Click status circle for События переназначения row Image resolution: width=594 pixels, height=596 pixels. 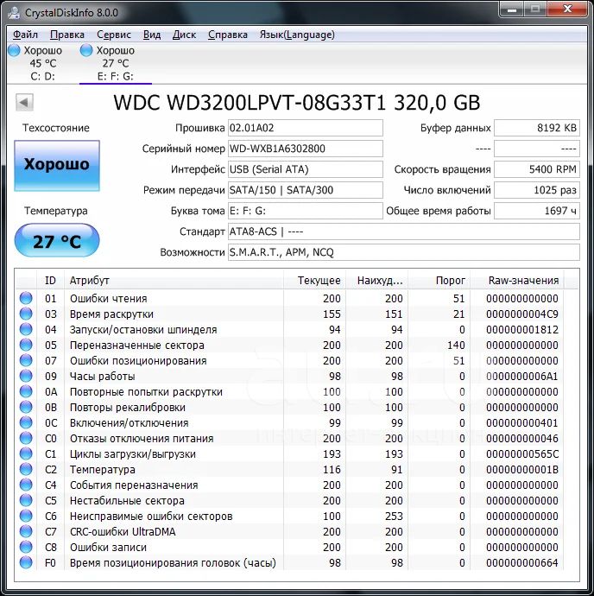[x=26, y=485]
